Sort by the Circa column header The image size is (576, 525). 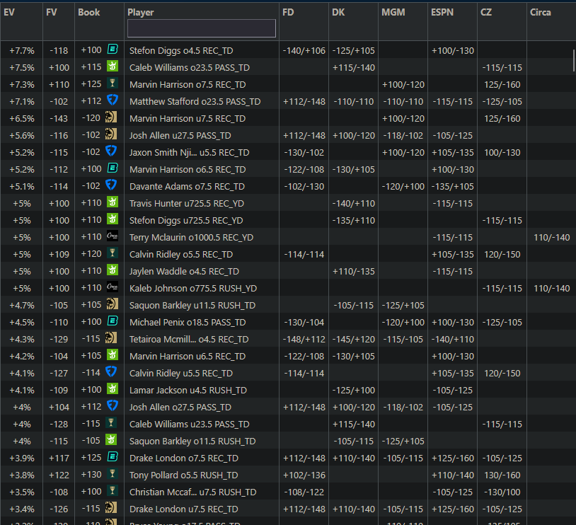(x=541, y=13)
